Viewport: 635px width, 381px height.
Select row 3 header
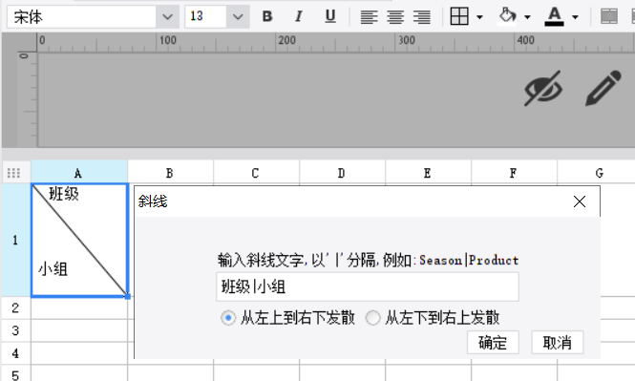coord(16,330)
